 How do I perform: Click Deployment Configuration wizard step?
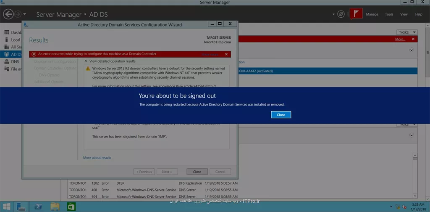(x=55, y=61)
